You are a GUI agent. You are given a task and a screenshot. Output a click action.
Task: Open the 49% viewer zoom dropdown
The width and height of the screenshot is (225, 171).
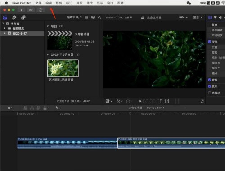183,18
